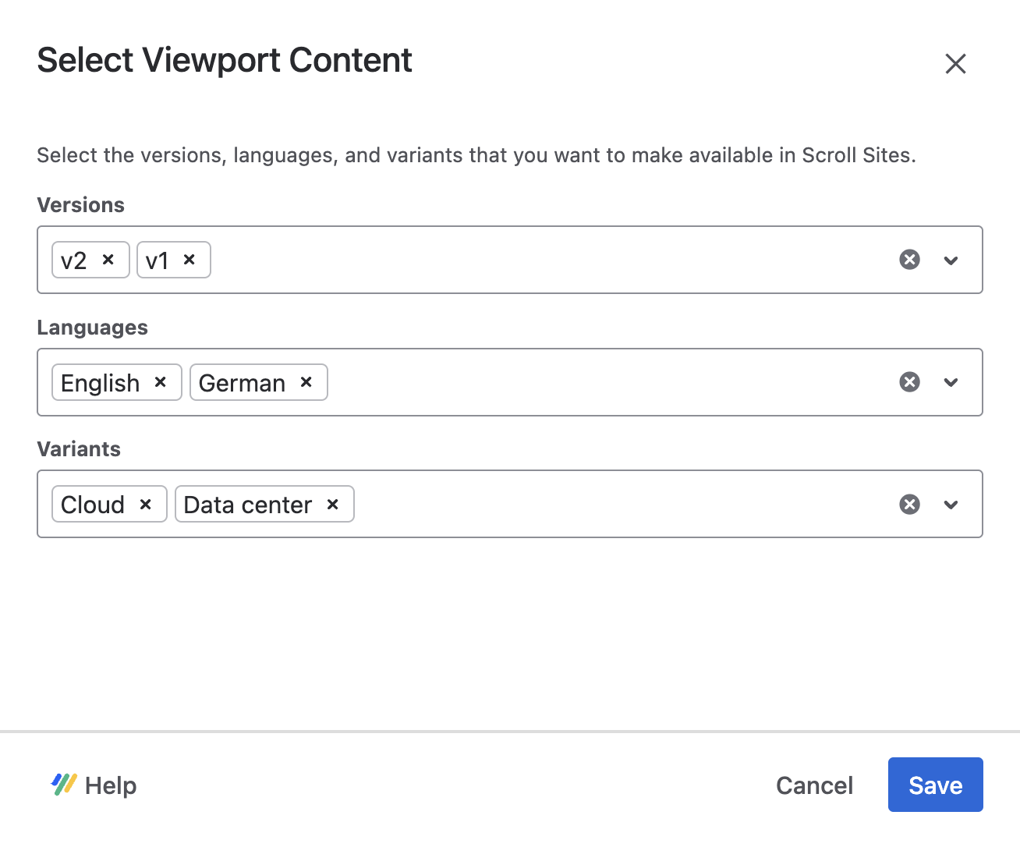Screen dimensions: 1020x847
Task: Expand the Languages dropdown
Action: [951, 382]
